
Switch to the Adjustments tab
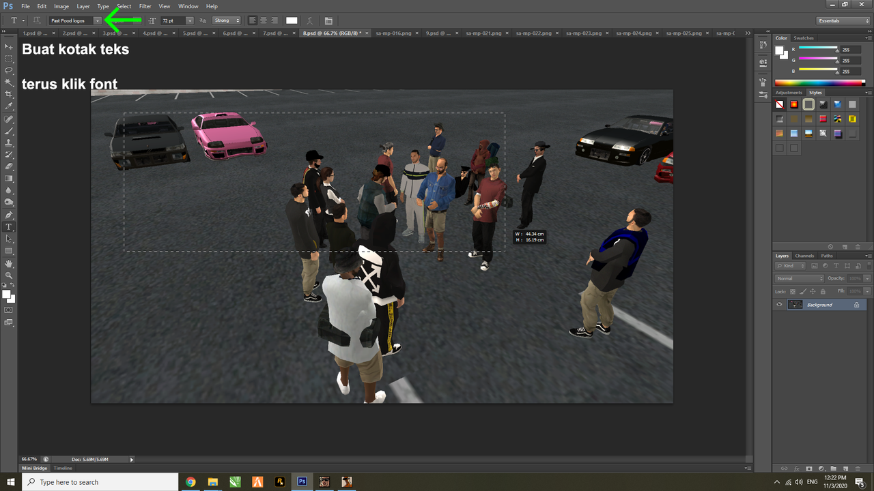[x=789, y=93]
